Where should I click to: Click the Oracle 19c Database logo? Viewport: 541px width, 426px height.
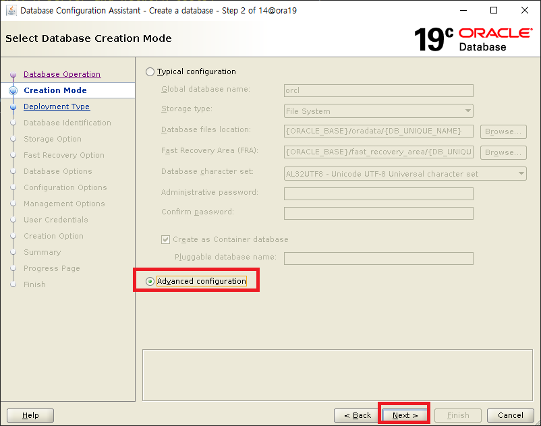pyautogui.click(x=473, y=39)
